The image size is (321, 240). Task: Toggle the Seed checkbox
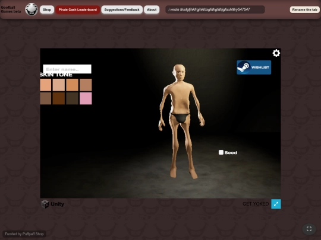click(x=221, y=152)
